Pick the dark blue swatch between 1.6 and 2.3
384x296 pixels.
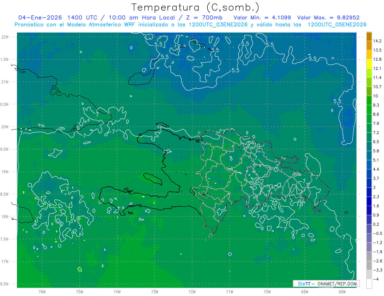pyautogui.click(x=369, y=201)
